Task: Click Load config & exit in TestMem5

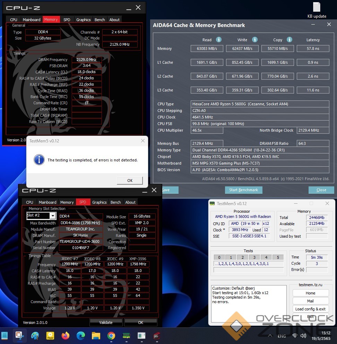Action: click(310, 309)
